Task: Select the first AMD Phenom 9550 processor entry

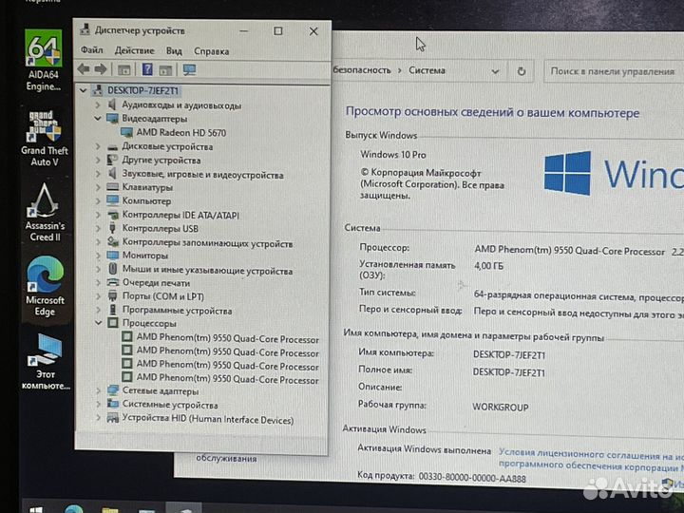Action: pos(227,338)
